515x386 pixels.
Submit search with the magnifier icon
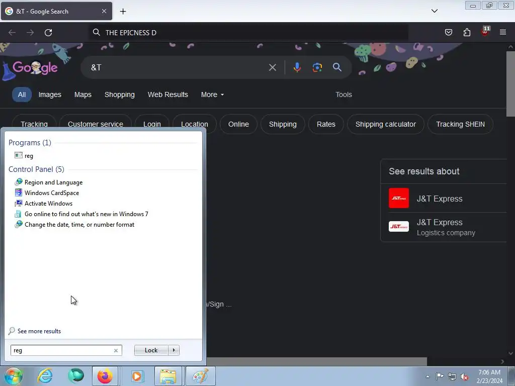pos(337,67)
